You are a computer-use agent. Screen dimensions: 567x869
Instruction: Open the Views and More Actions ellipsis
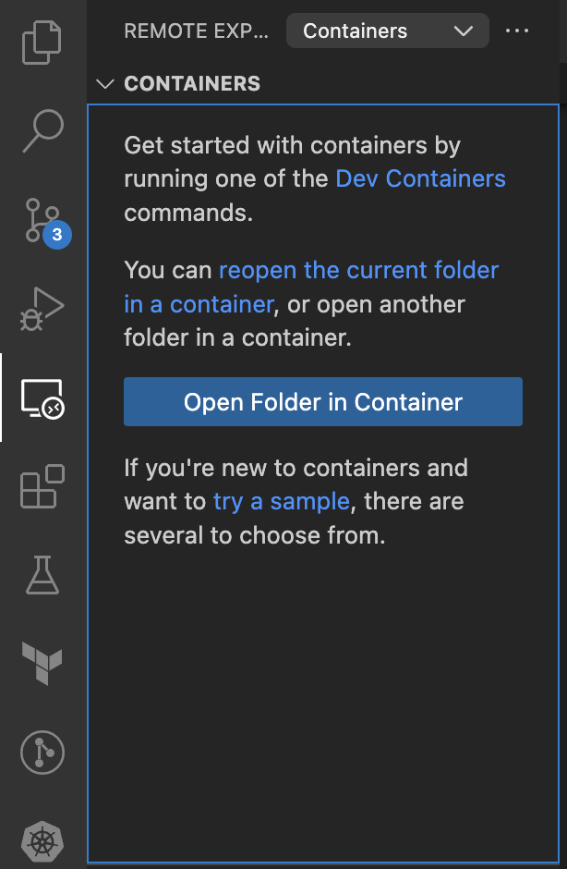tap(517, 31)
